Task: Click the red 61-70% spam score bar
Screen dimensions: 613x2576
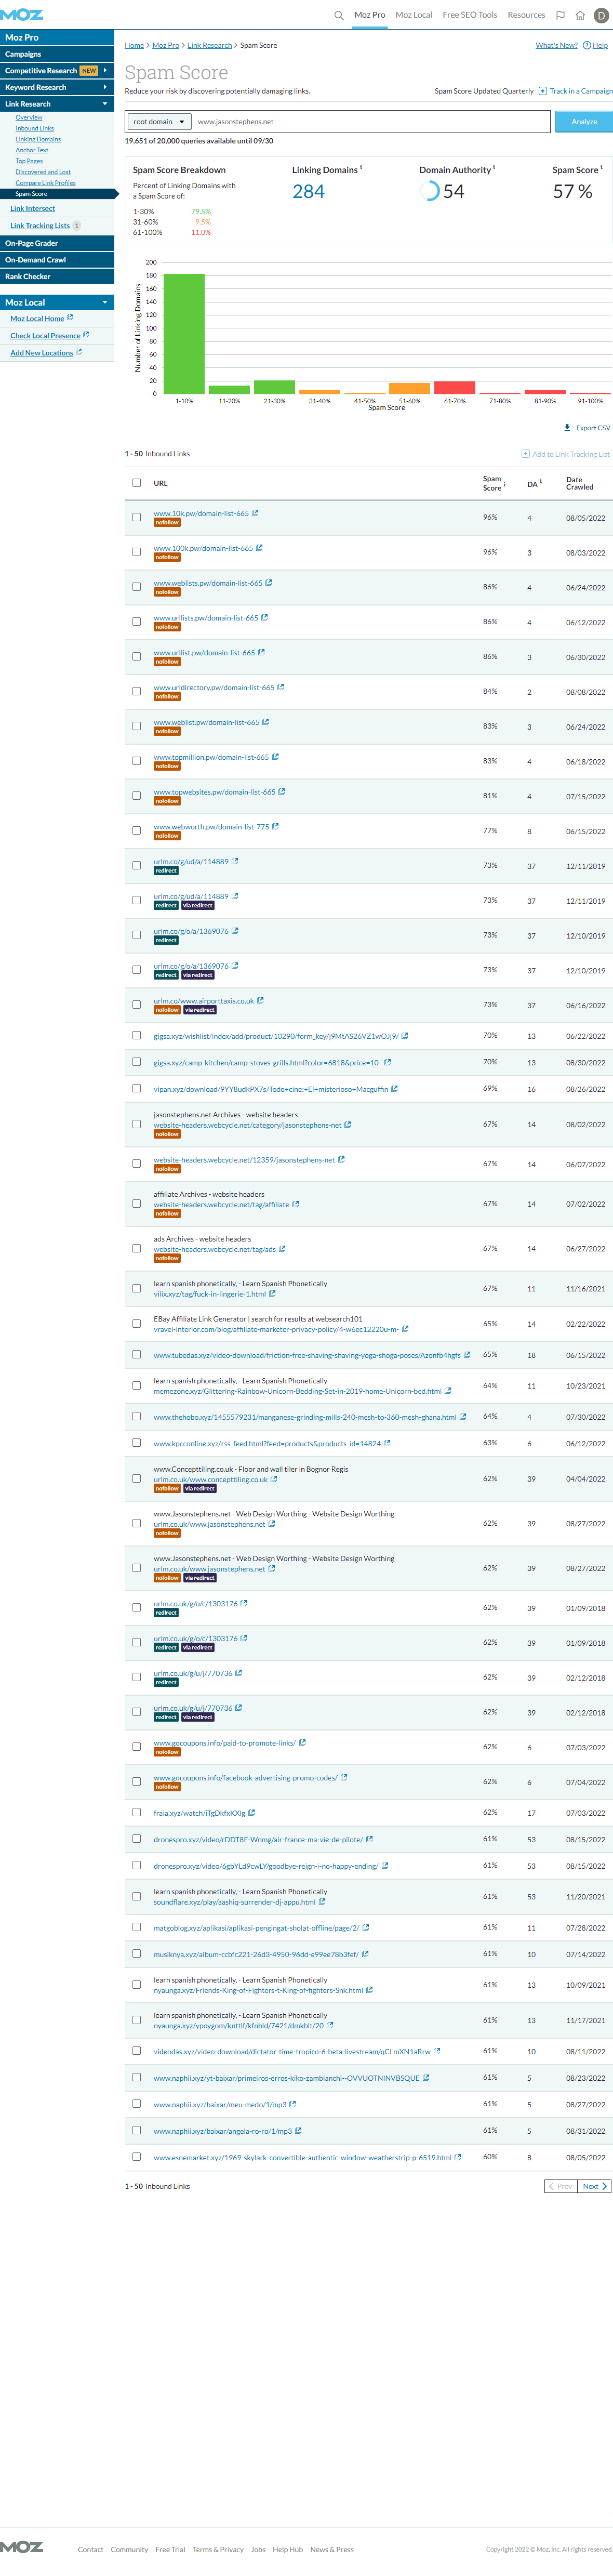Action: [x=455, y=388]
